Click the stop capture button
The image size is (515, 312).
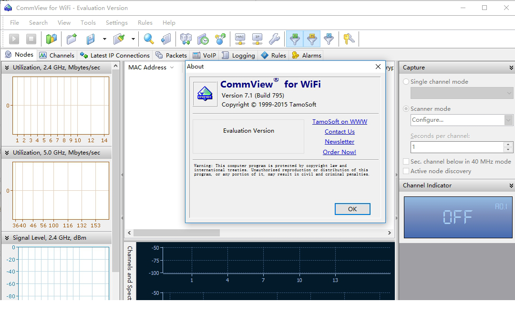(31, 39)
